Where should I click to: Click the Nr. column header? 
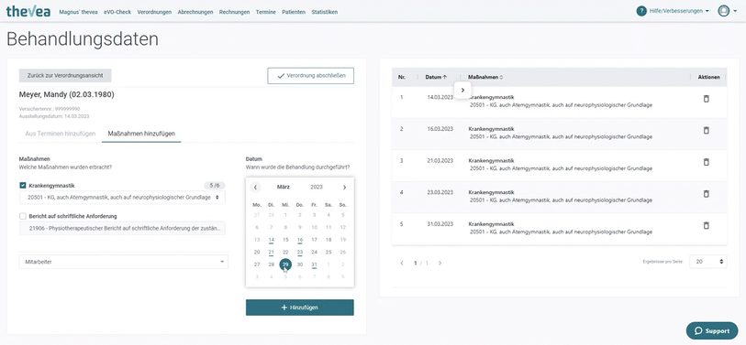click(x=402, y=77)
